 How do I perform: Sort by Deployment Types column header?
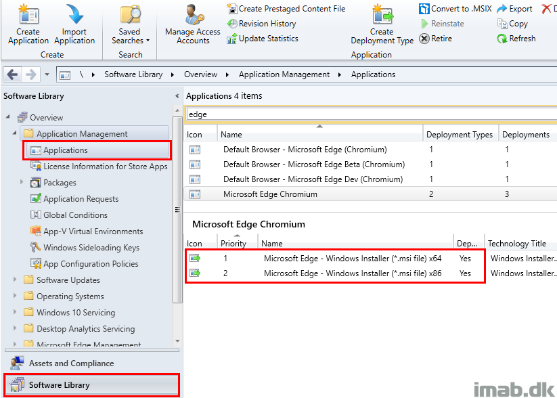460,135
